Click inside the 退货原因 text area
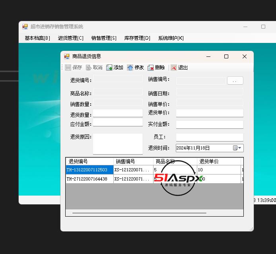This screenshot has height=254, width=276. tap(118, 144)
